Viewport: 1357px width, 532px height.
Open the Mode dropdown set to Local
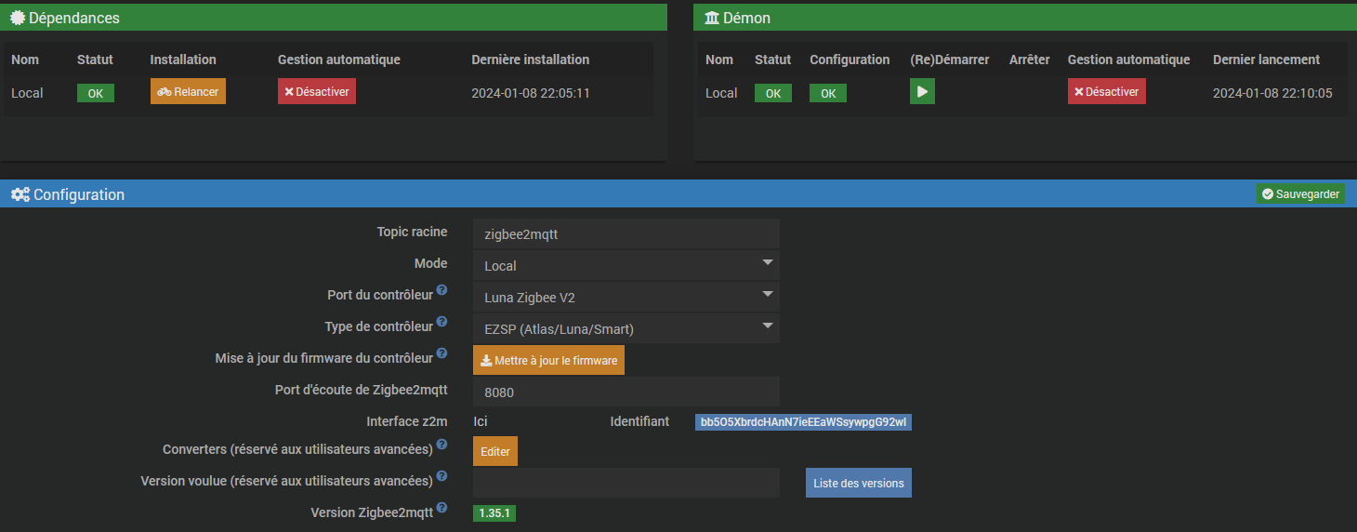pyautogui.click(x=626, y=265)
